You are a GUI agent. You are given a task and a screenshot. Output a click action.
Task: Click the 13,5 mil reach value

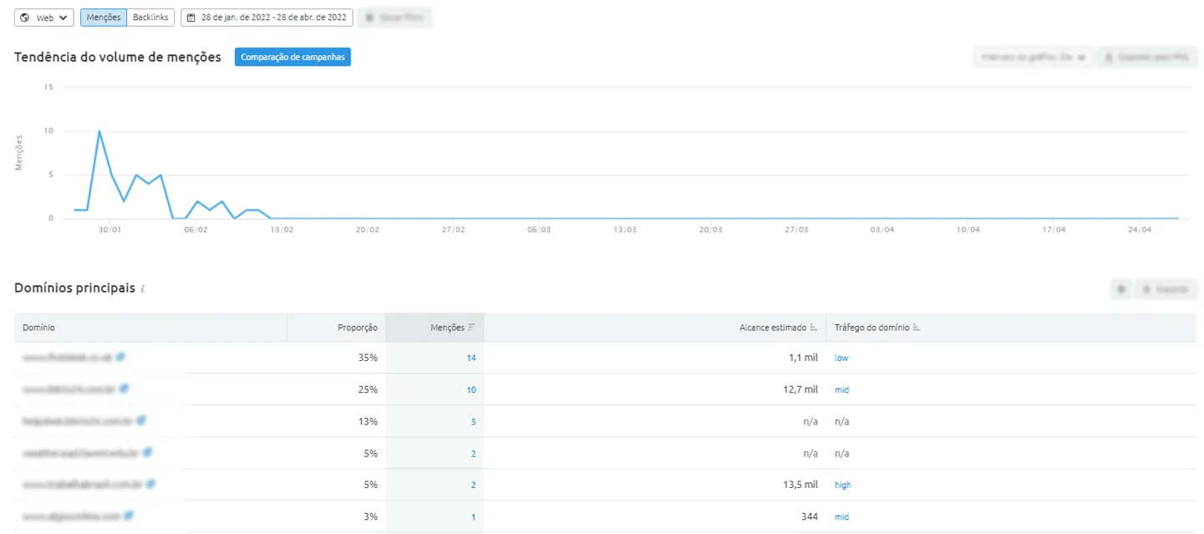(798, 485)
